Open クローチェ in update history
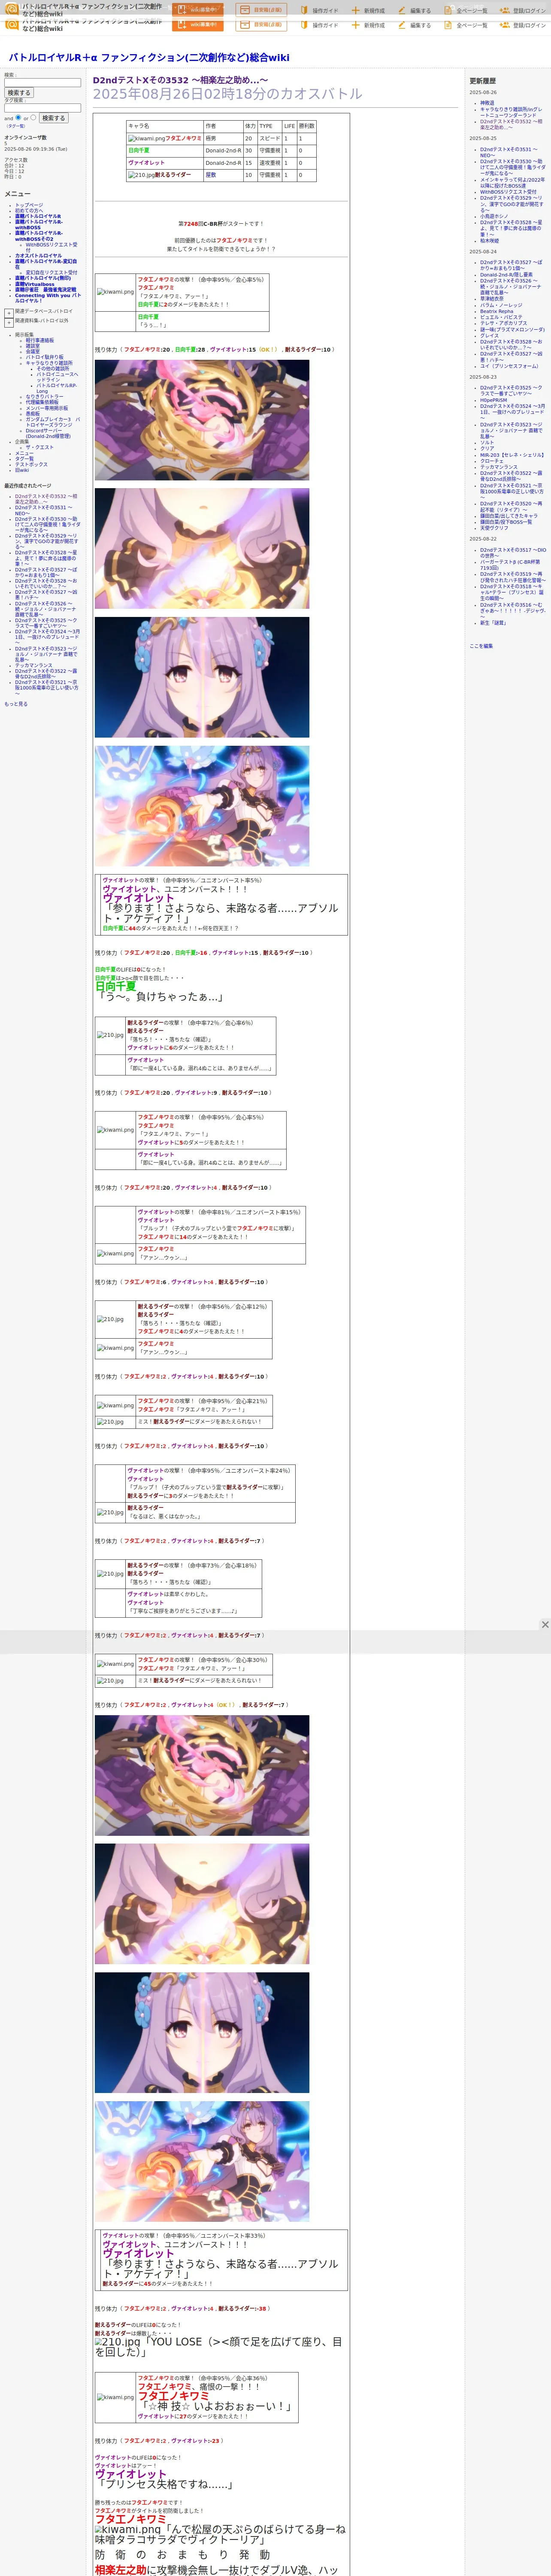 click(x=492, y=461)
